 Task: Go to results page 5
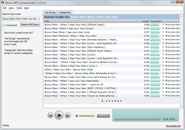pyautogui.click(x=115, y=101)
